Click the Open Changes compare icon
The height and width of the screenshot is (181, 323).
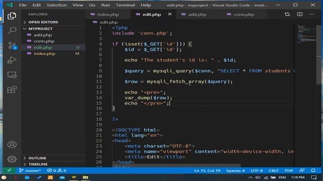click(x=287, y=14)
